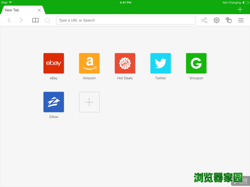
Task: Open the Hot Deals sale tile
Action: pos(125,63)
